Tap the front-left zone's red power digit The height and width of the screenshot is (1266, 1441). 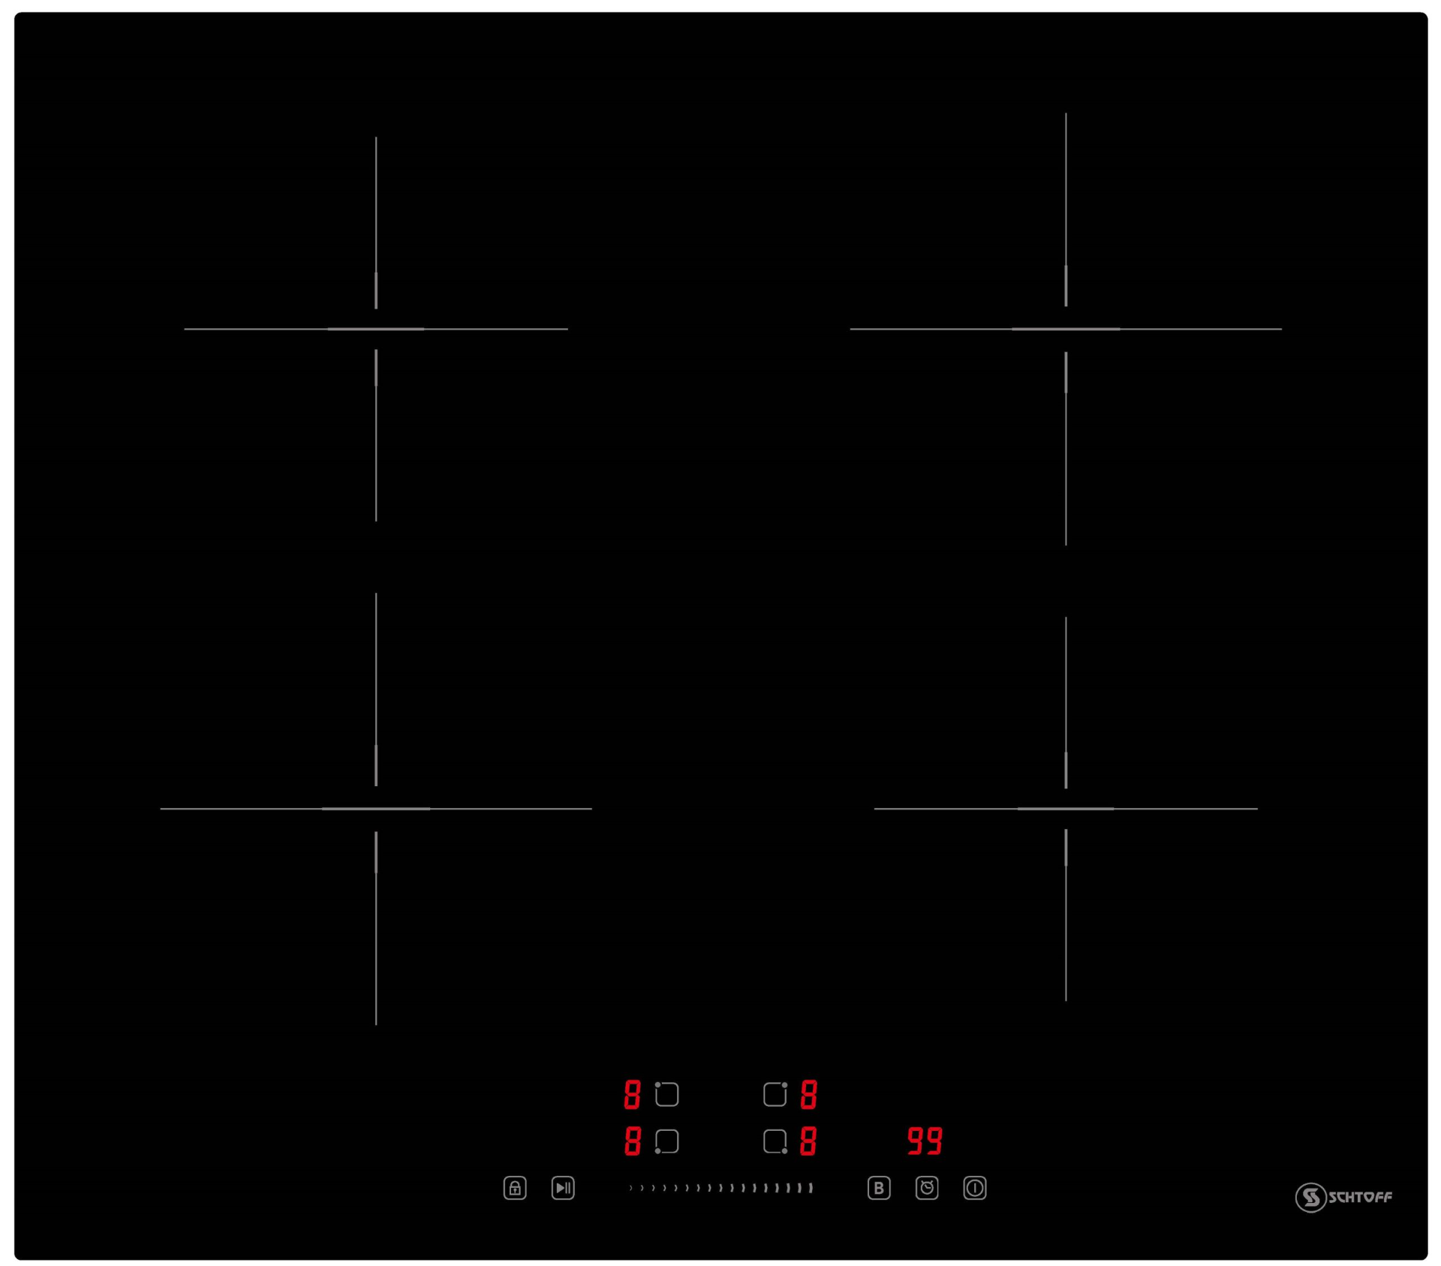click(x=632, y=1141)
